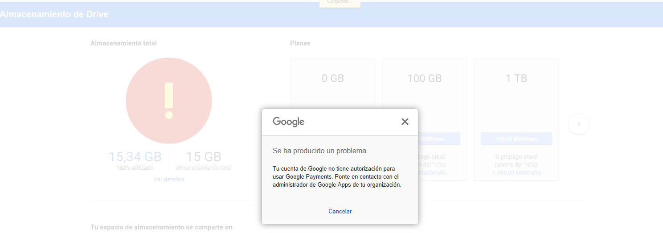Image resolution: width=663 pixels, height=233 pixels.
Task: Click the 15,34 GB used storage figure
Action: [x=135, y=157]
